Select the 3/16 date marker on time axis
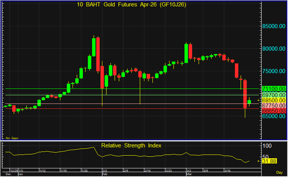 (x=229, y=170)
